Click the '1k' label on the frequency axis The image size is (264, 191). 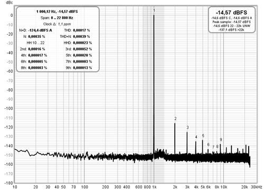[x=154, y=187]
